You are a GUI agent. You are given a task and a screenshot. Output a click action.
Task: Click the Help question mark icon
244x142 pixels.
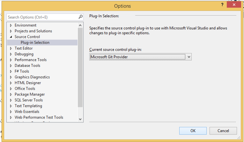tap(221, 5)
